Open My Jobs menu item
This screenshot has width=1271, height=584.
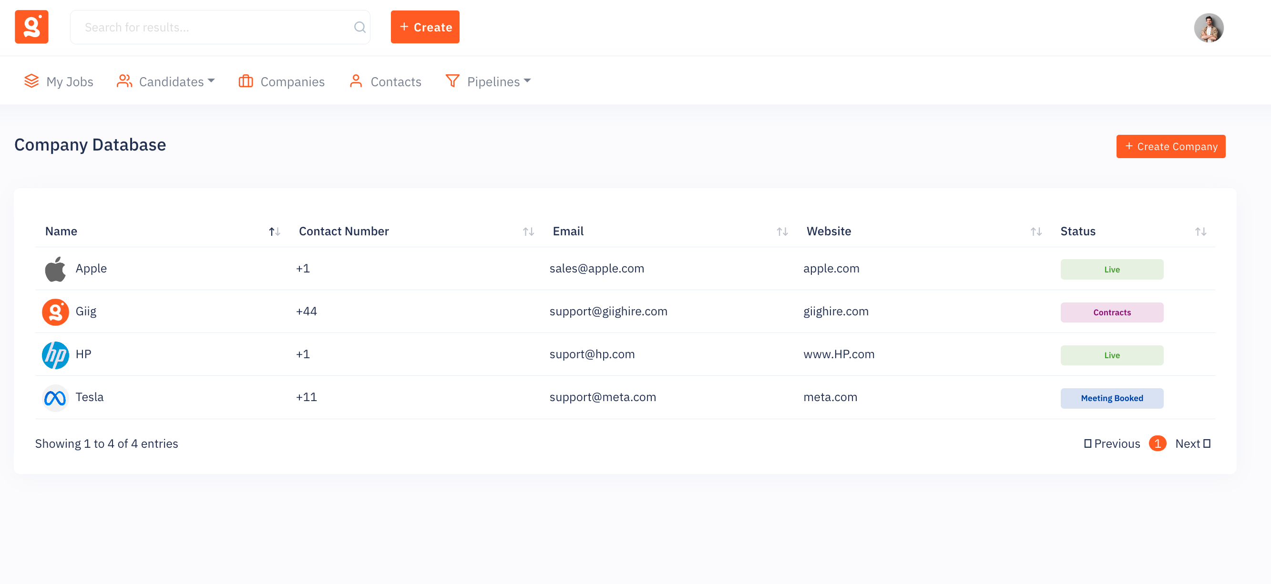pyautogui.click(x=59, y=81)
